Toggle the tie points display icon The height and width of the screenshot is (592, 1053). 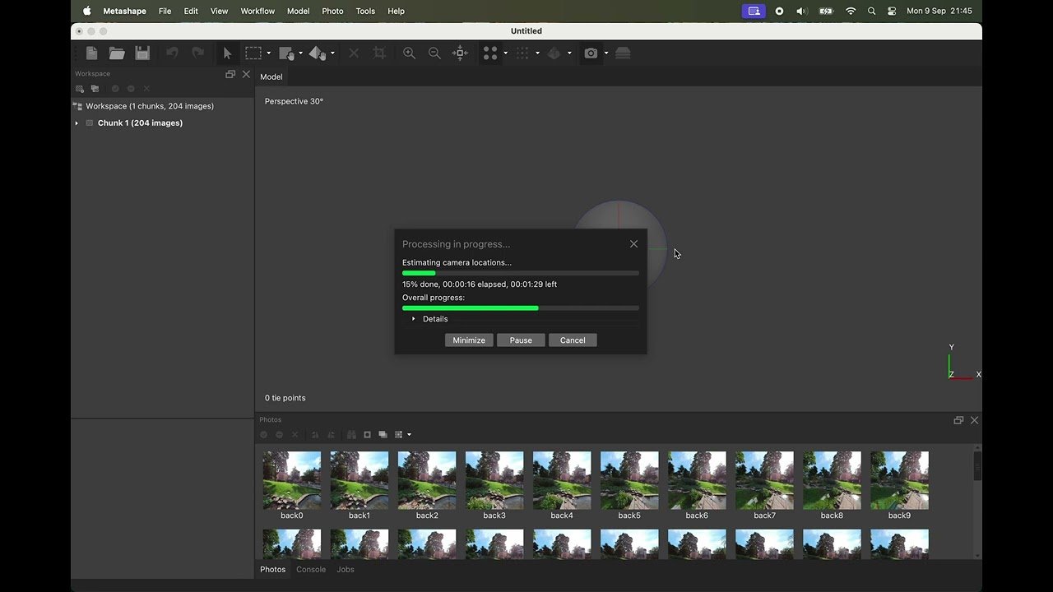coord(490,53)
